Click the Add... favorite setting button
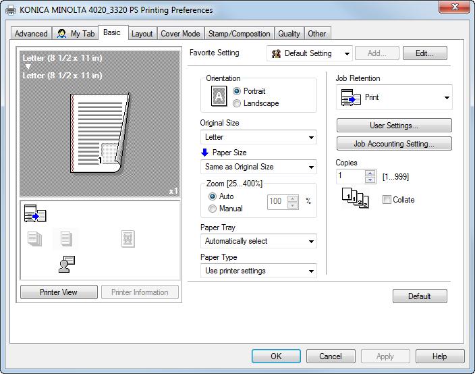Screen dimensions: 475x374 (x=377, y=53)
